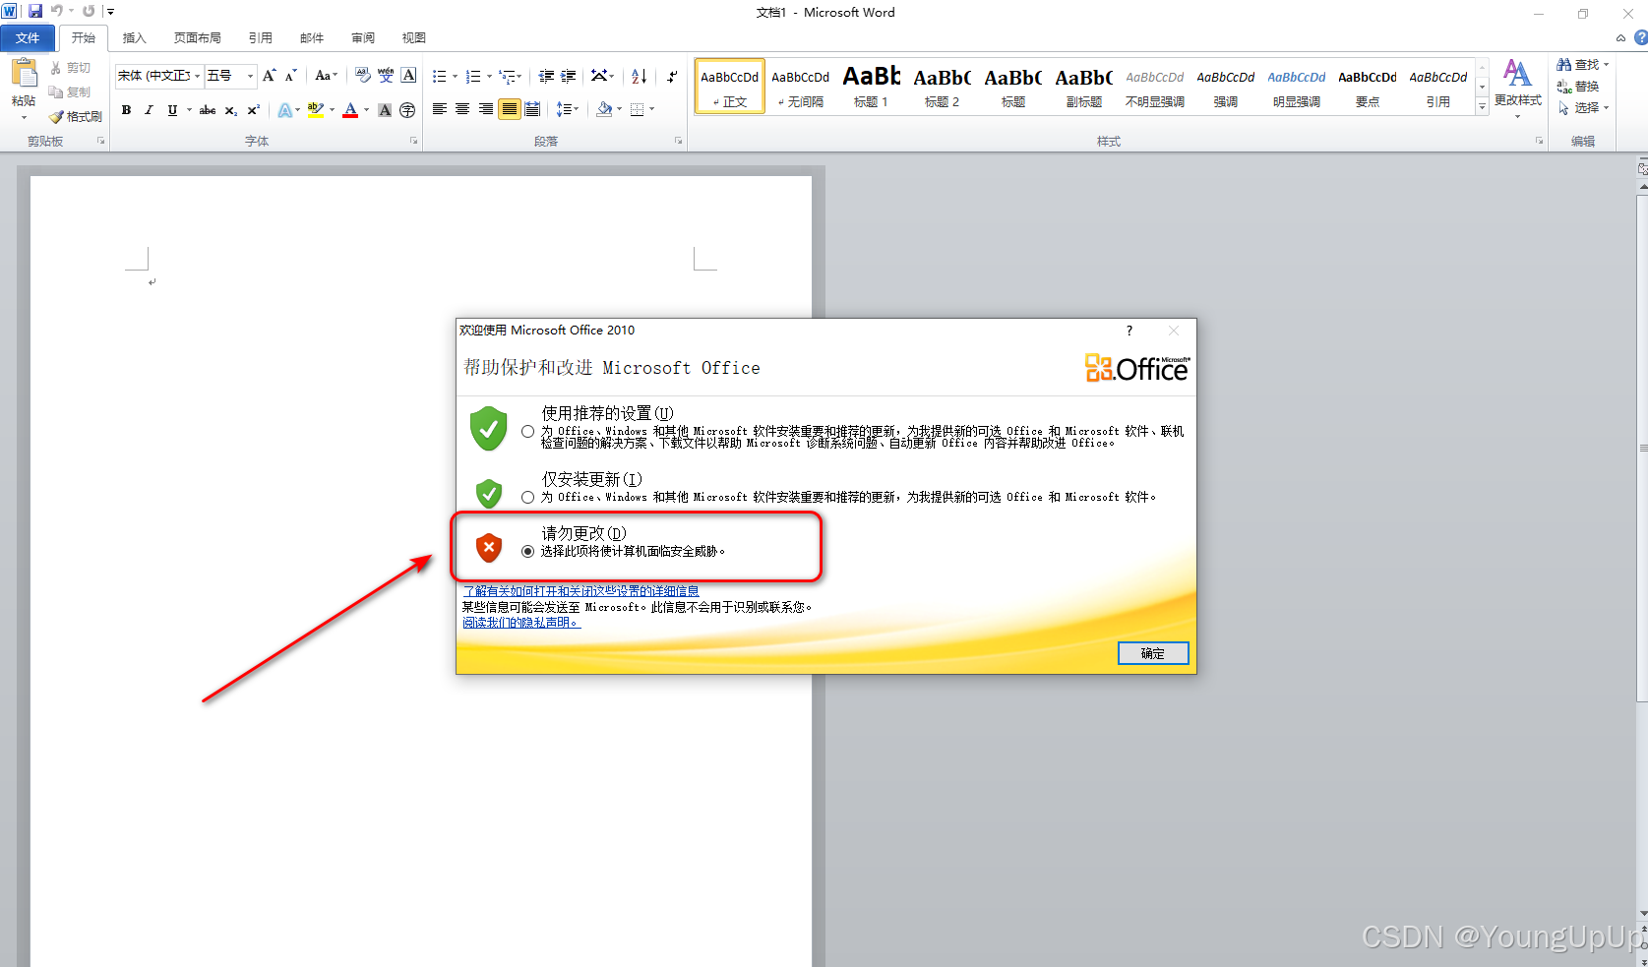Viewport: 1648px width, 967px height.
Task: Click the Text Effects glowing A icon
Action: 284,110
